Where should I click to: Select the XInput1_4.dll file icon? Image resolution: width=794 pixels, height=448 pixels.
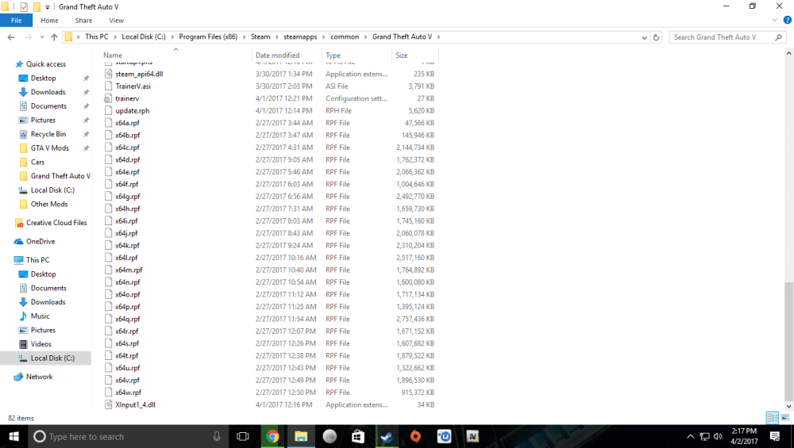point(108,404)
